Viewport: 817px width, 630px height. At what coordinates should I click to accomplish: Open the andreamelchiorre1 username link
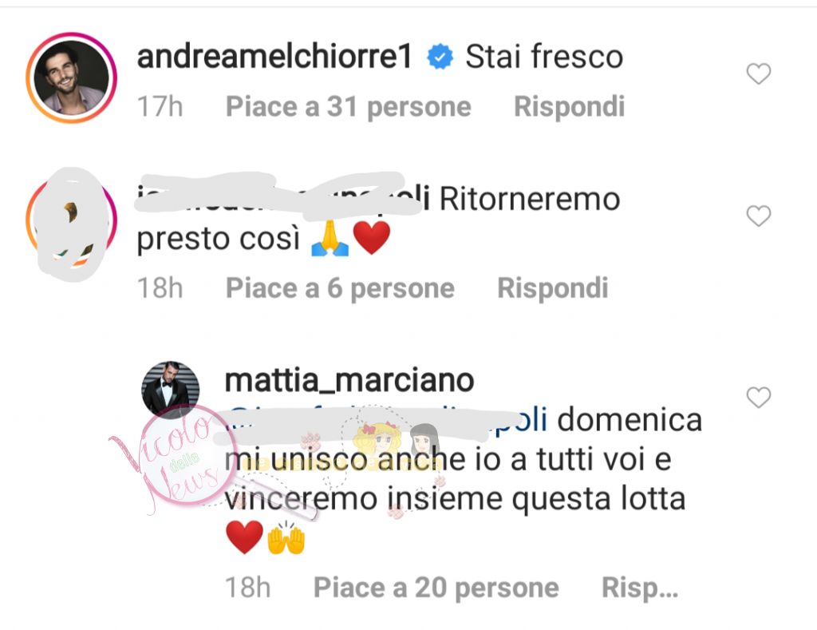pyautogui.click(x=274, y=57)
